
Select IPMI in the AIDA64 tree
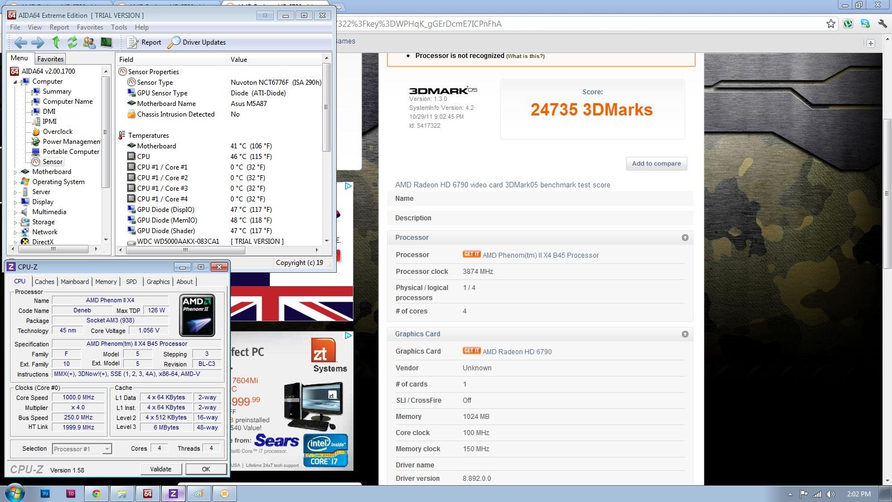tap(50, 122)
